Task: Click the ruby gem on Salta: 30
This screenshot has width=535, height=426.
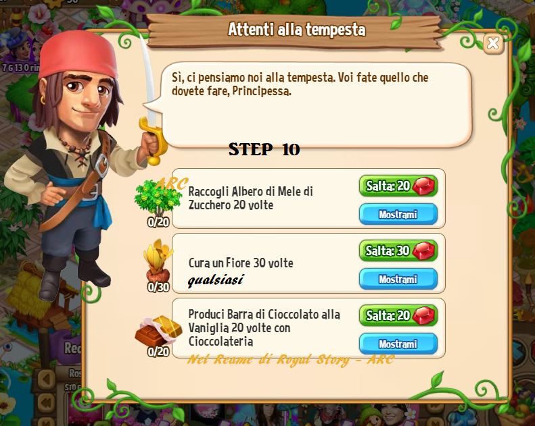Action: pyautogui.click(x=423, y=251)
